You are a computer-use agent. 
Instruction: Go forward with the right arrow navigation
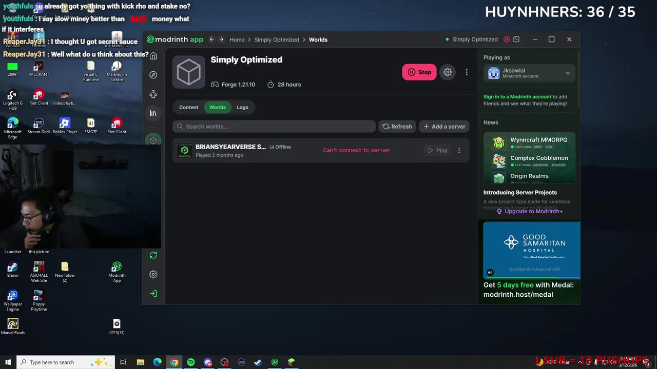pyautogui.click(x=221, y=39)
